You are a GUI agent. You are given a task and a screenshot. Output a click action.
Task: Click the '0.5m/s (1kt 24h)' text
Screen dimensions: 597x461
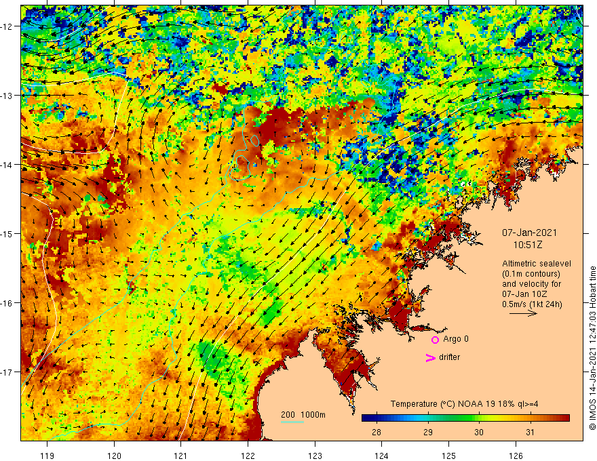[x=532, y=304]
